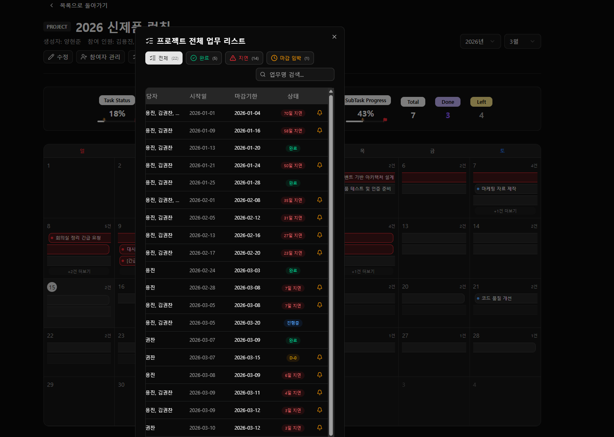
Task: Select the 마감 임박 (1) filter tab
Action: pos(290,58)
